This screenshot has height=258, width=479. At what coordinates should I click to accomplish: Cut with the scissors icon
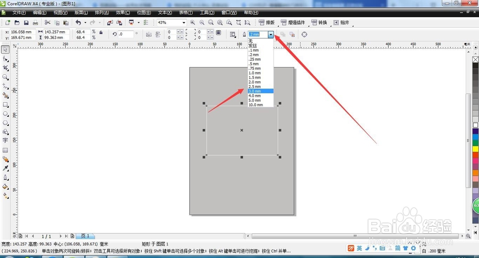47,22
